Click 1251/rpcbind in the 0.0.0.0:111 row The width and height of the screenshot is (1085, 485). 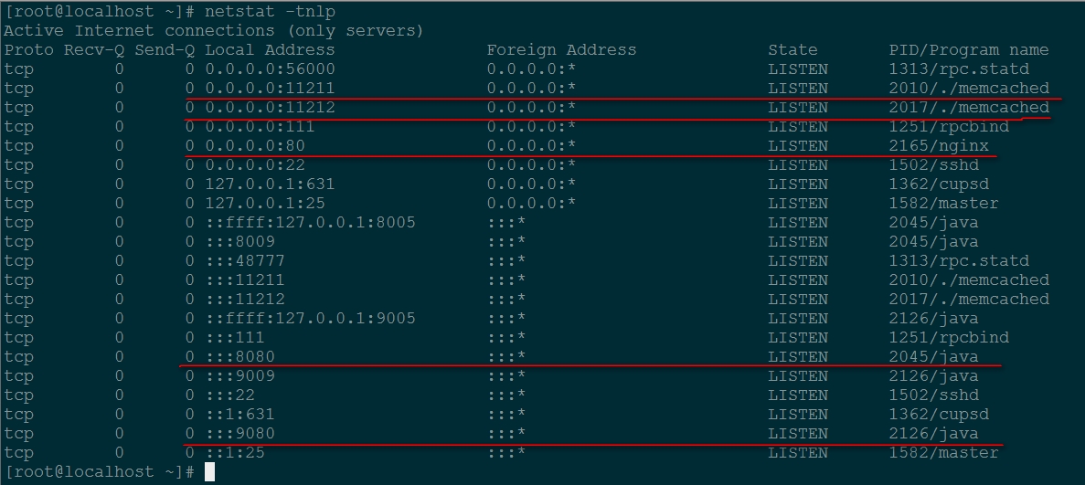click(949, 127)
